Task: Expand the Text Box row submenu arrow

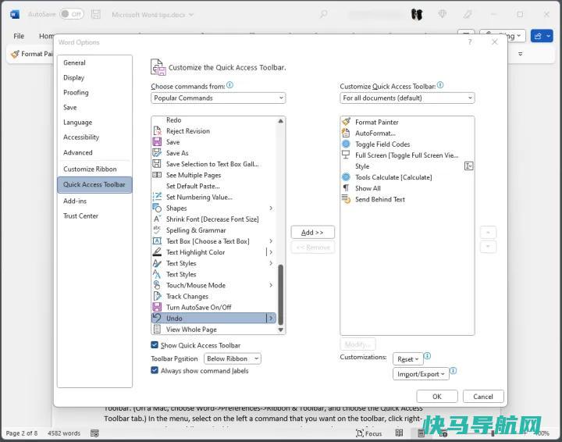Action: 271,241
